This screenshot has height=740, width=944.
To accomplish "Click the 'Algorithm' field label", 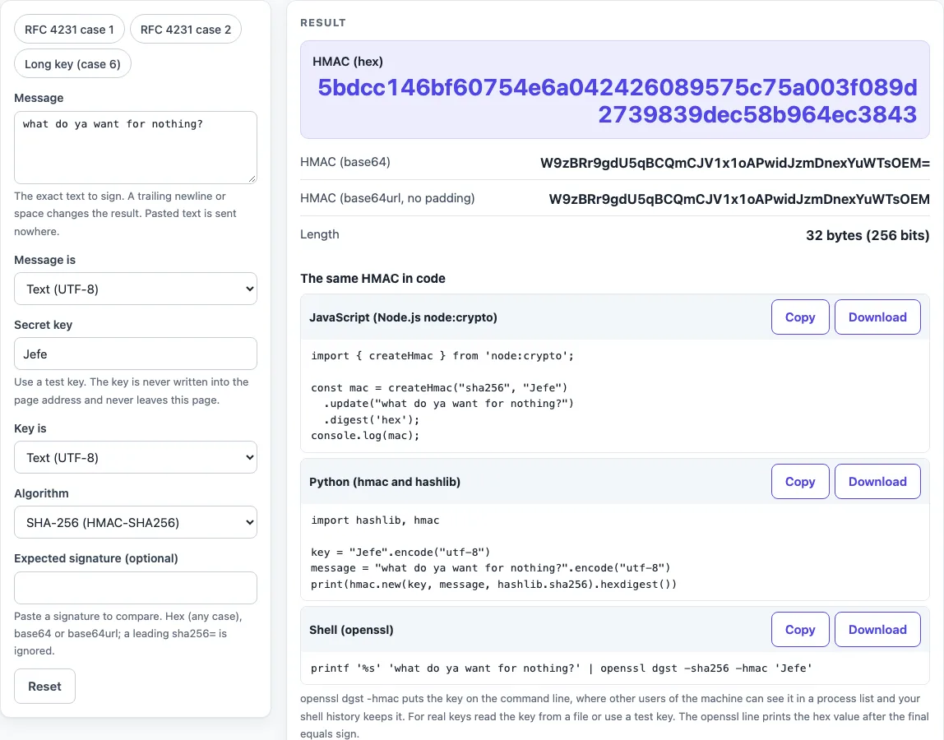I will [x=42, y=493].
